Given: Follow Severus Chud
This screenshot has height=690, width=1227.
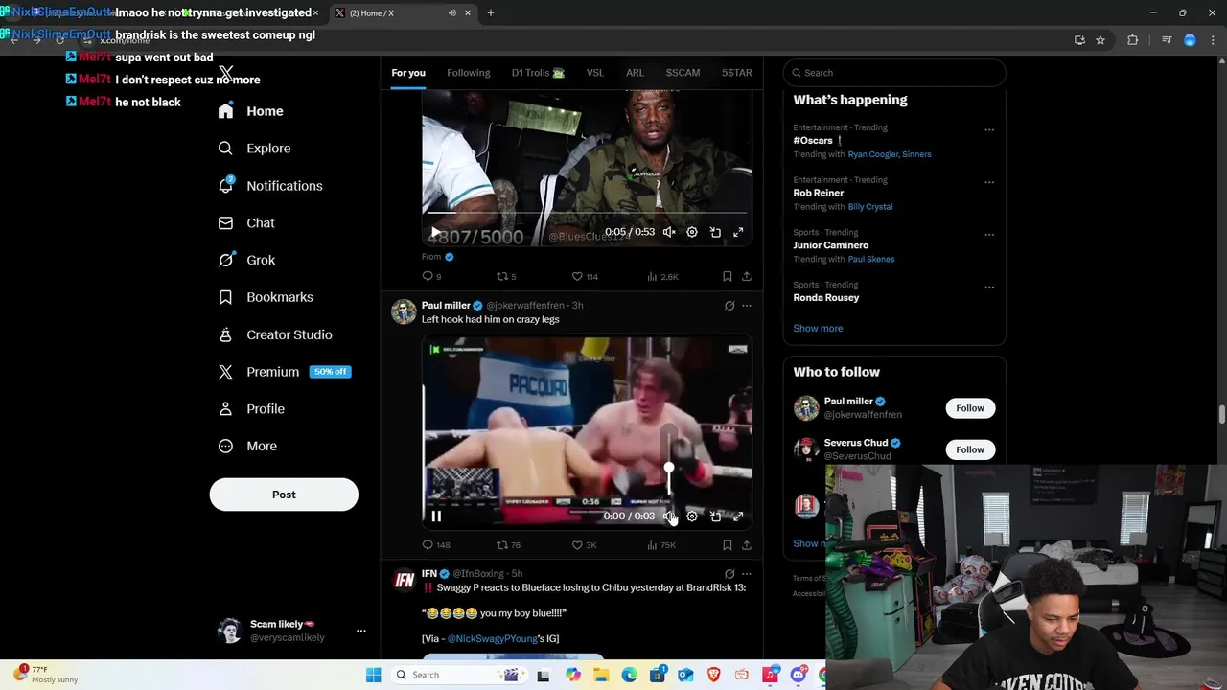Looking at the screenshot, I should click(970, 449).
